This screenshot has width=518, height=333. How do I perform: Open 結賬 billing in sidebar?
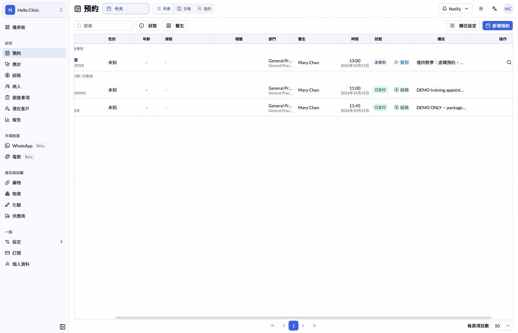pyautogui.click(x=34, y=75)
